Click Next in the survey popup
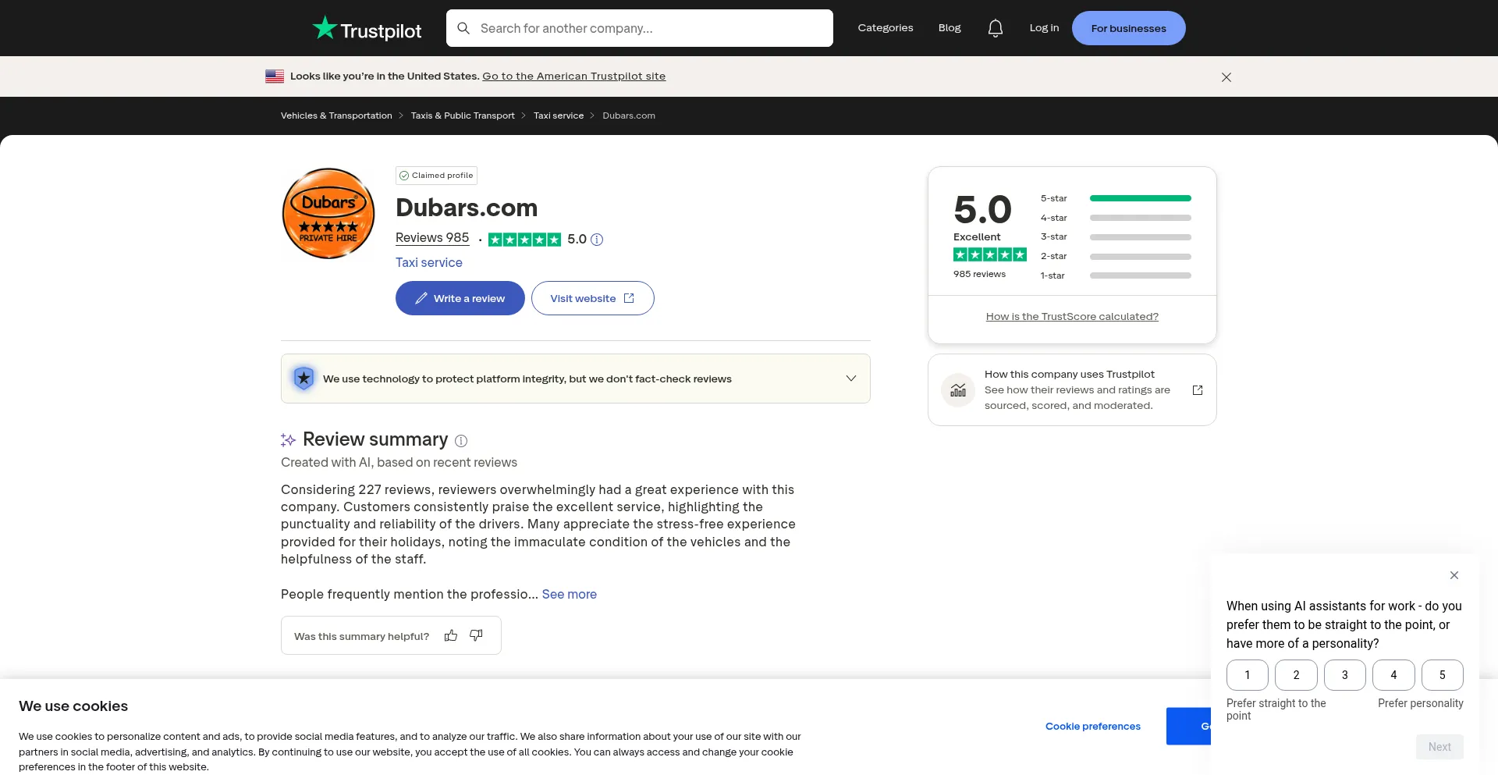The image size is (1498, 775). click(x=1439, y=747)
